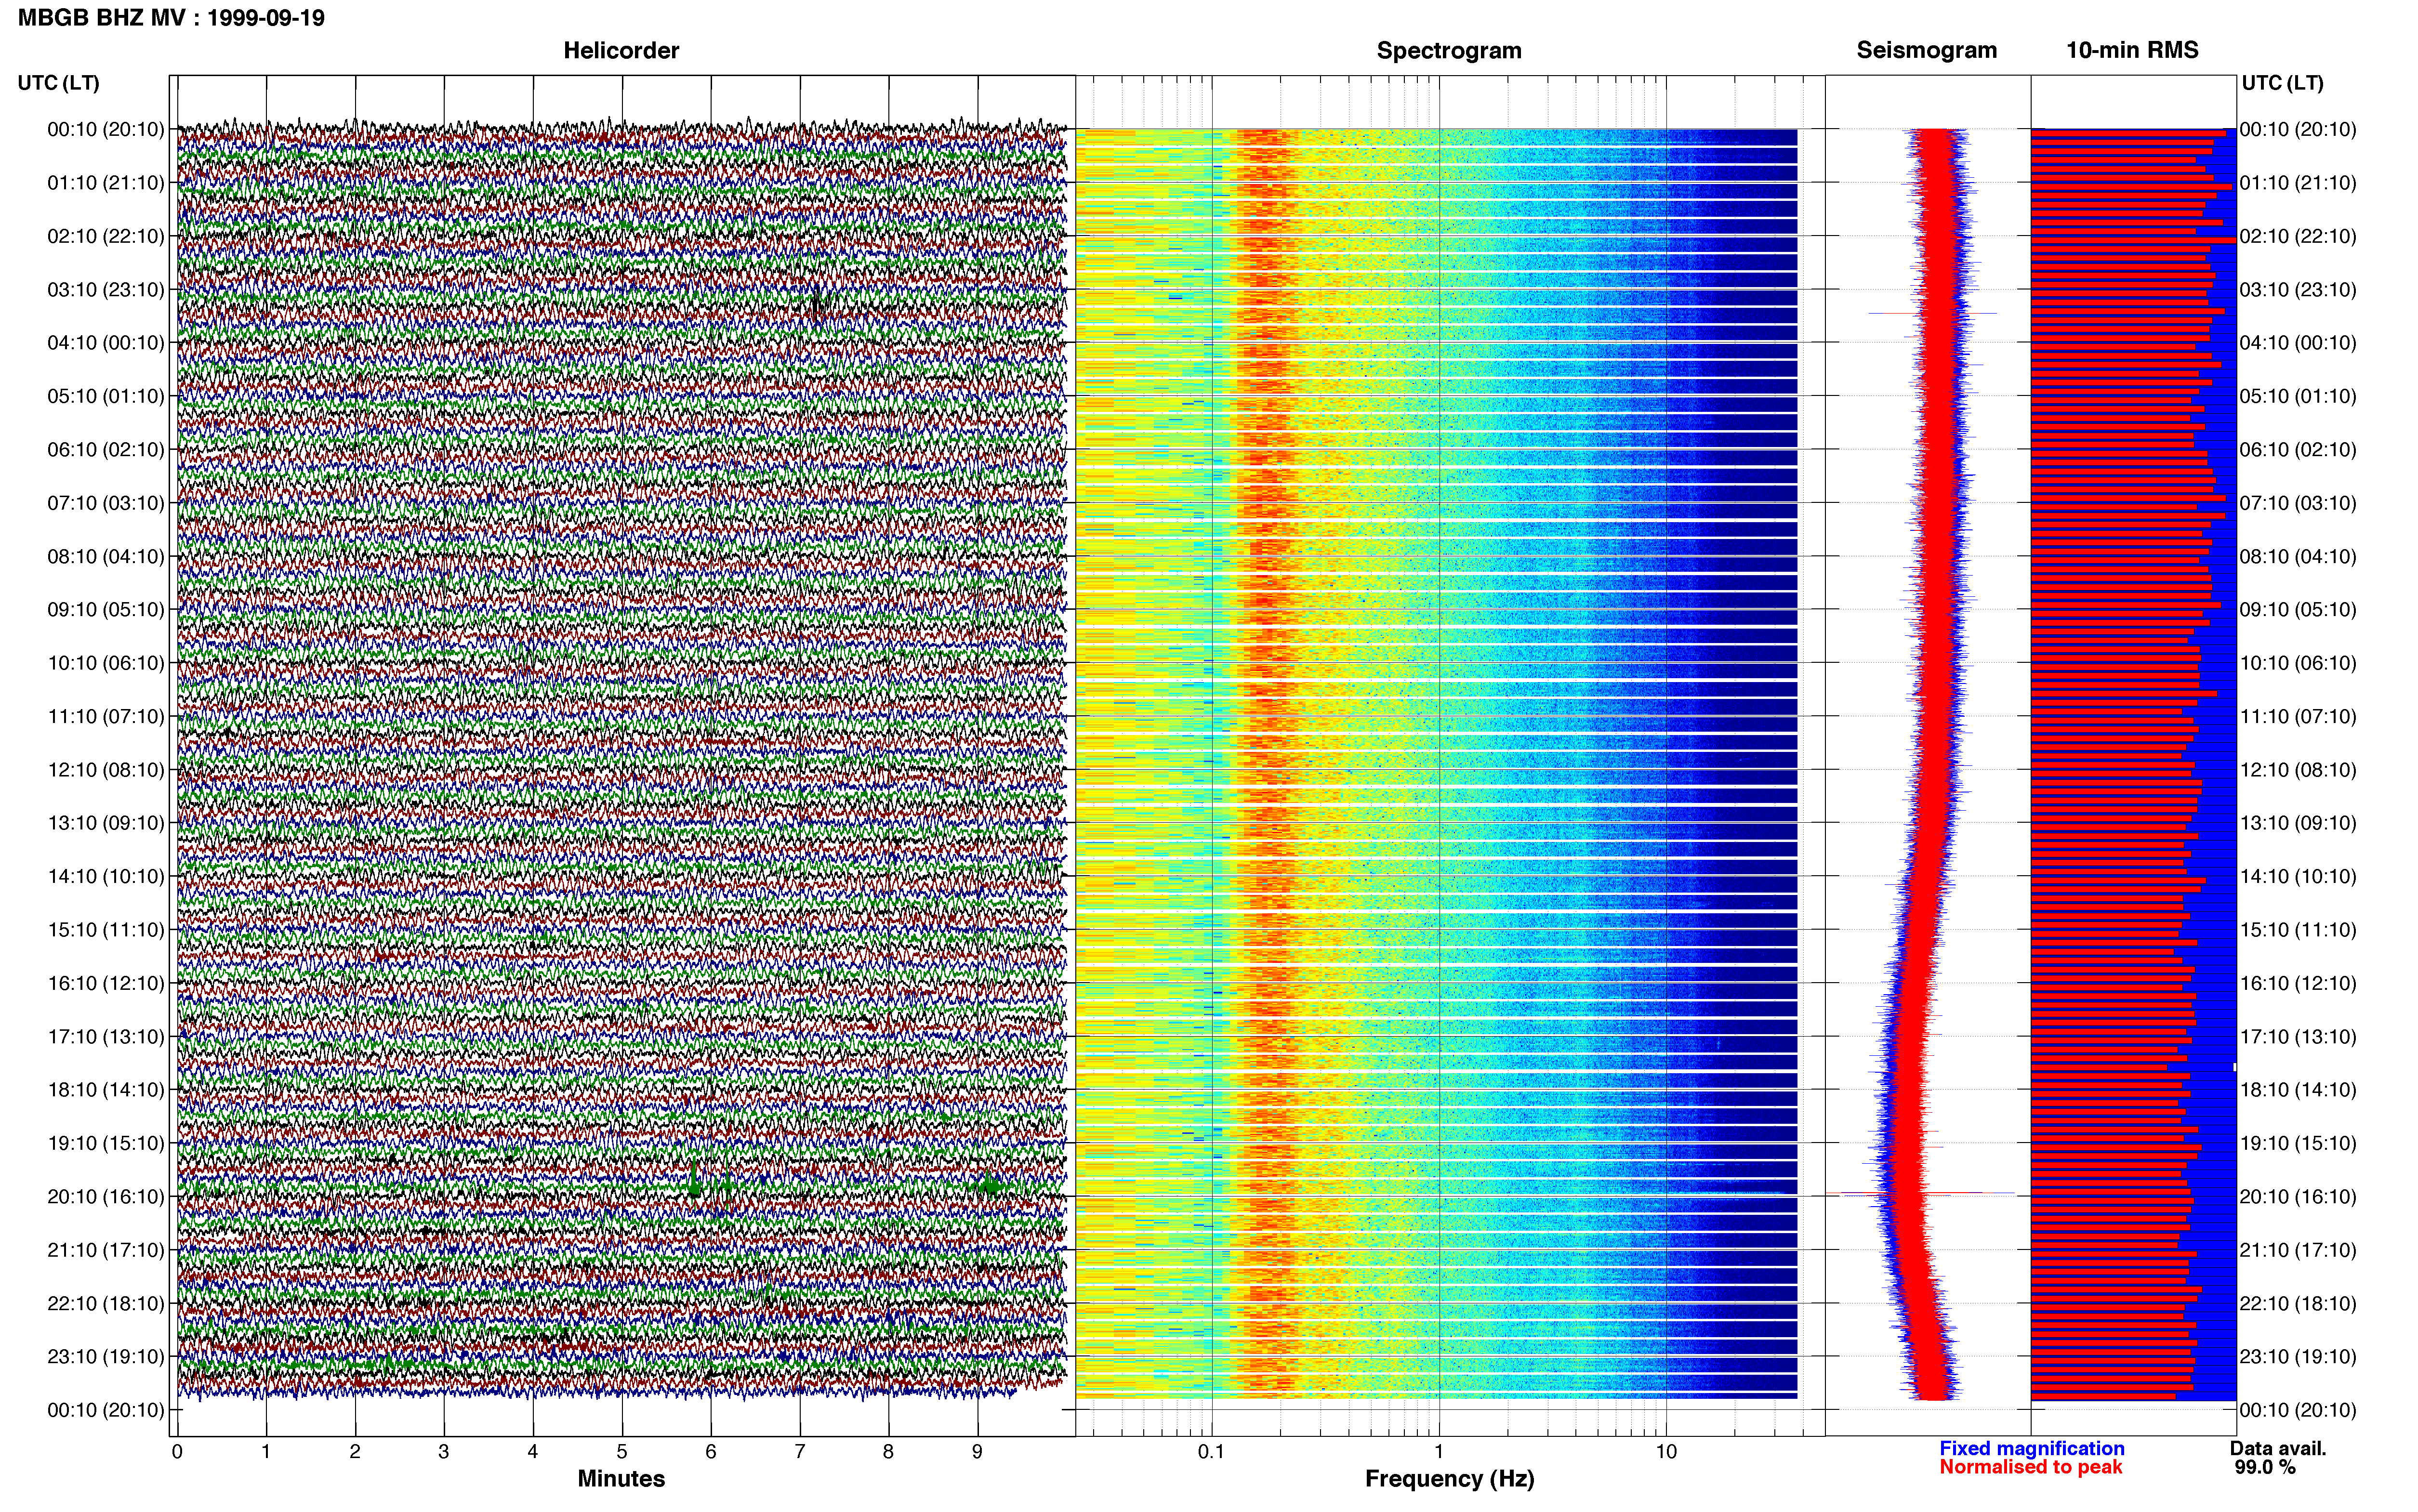Select the Helicorder panel heading
This screenshot has height=1512, width=2418.
click(621, 50)
